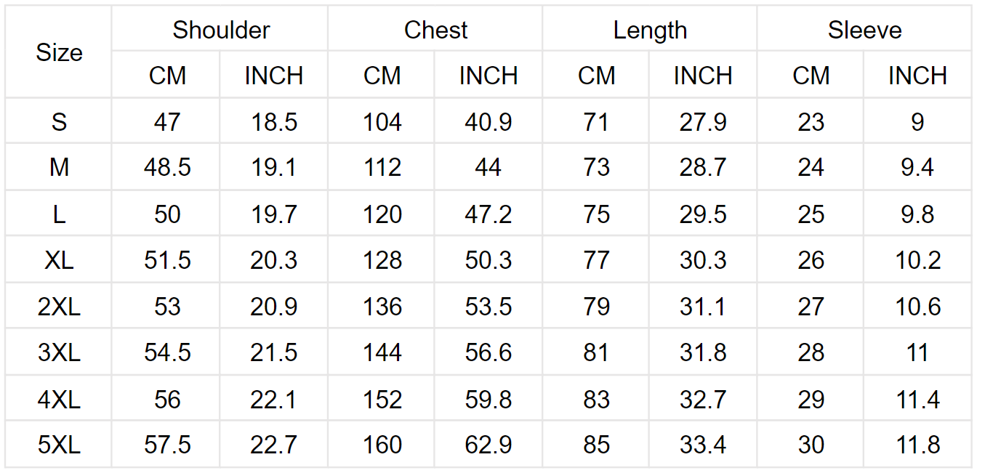Click the Sleeve column header
985x473 pixels.
pos(864,30)
